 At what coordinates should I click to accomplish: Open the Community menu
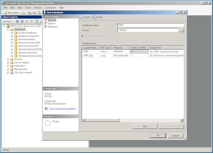click(x=51, y=8)
